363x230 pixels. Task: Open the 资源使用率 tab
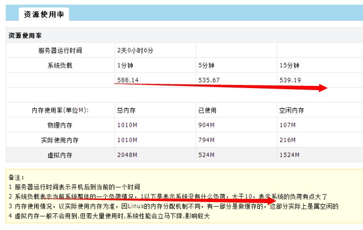click(x=44, y=15)
